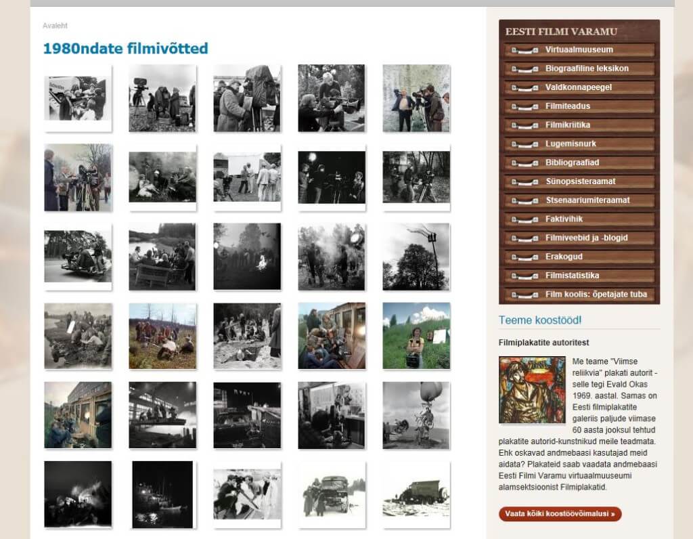Open dark photo with bright spotlight and crew
Screen dimensions: 693x539
[332, 177]
